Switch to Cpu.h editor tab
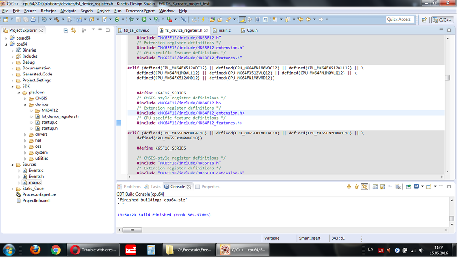Image resolution: width=460 pixels, height=266 pixels. pyautogui.click(x=250, y=30)
